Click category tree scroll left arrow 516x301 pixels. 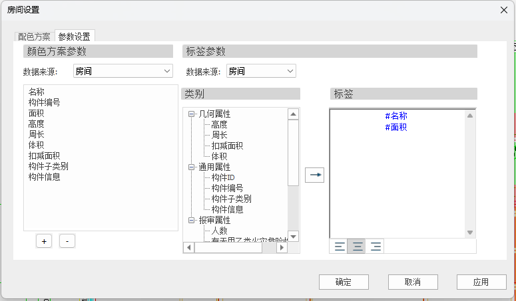(188, 247)
